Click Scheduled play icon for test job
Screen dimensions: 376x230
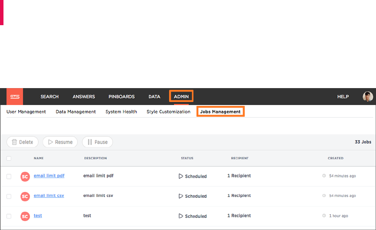pyautogui.click(x=181, y=216)
